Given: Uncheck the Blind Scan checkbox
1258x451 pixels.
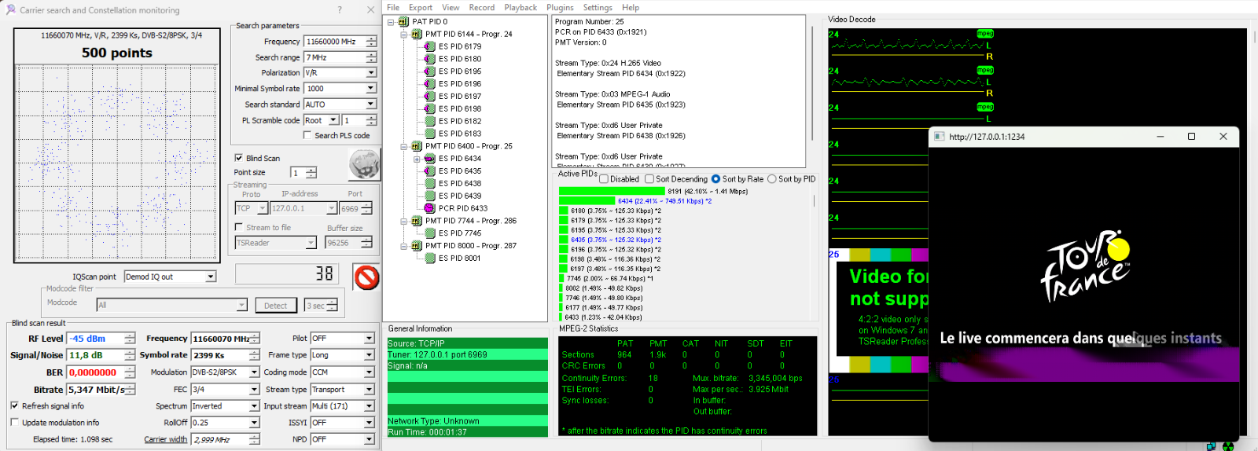Looking at the screenshot, I should (x=239, y=158).
